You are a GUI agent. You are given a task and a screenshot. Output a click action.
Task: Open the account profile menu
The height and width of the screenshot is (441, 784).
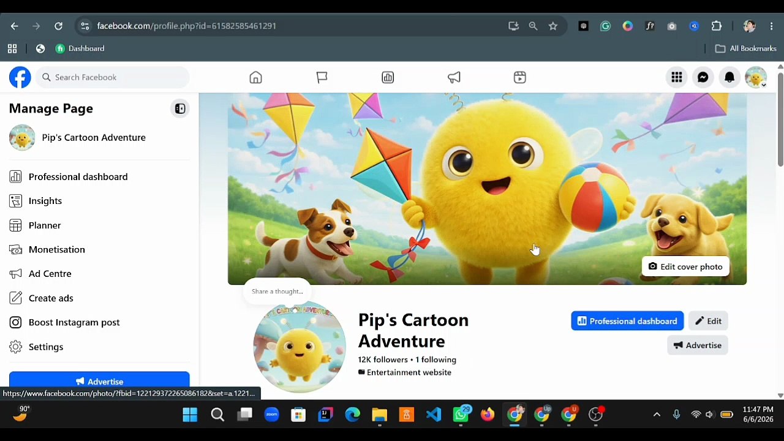(x=756, y=77)
